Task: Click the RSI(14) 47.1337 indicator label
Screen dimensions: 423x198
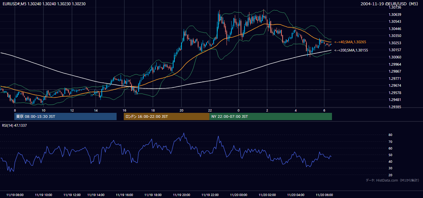Action: coord(15,125)
